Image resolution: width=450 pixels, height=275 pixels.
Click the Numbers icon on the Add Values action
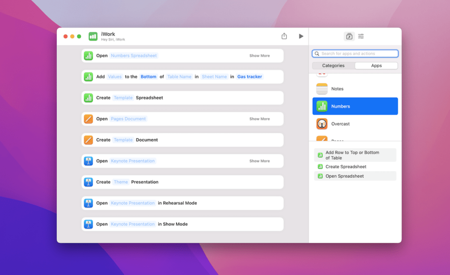click(88, 77)
